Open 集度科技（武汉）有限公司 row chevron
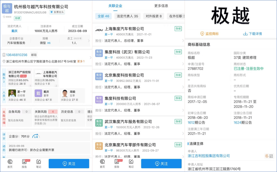Image resolution: width=277 pixels, height=172 pixels. [183, 64]
